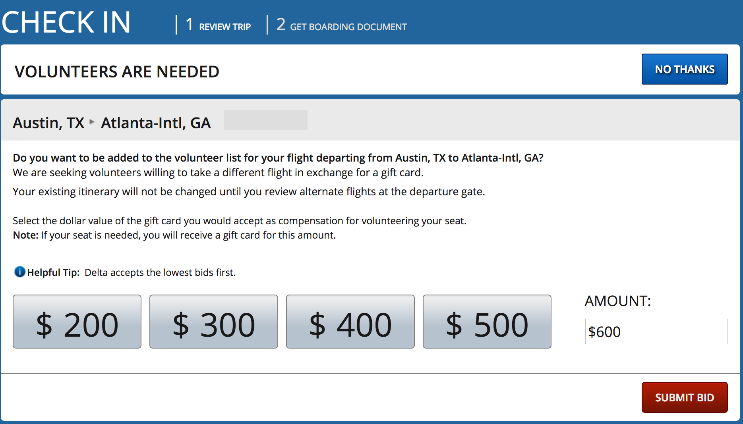Click the AMOUNT label above the field

point(618,301)
